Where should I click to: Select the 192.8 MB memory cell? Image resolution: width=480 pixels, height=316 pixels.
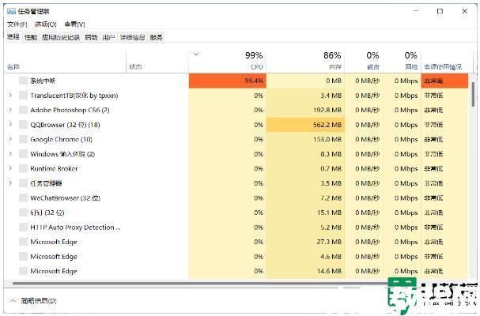(305, 110)
